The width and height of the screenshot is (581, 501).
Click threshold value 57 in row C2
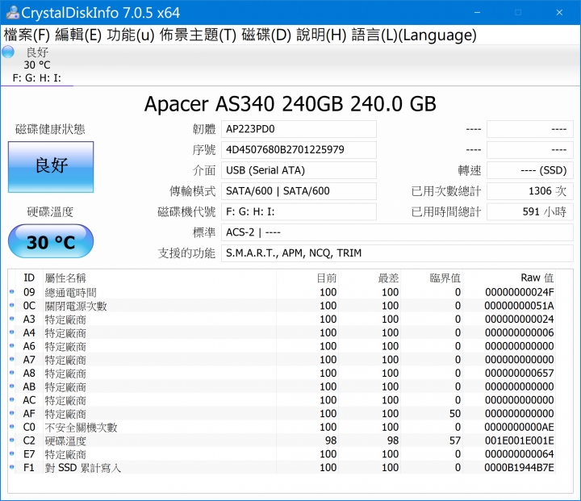[455, 440]
